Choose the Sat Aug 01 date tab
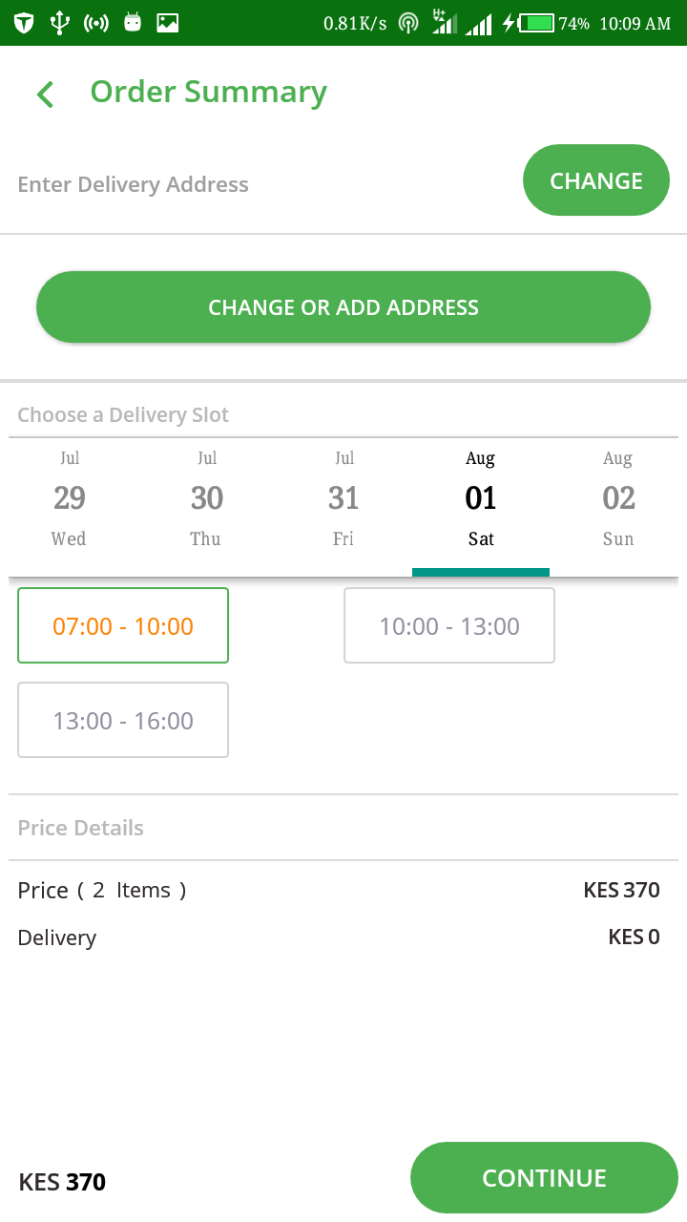Viewport: 687px width, 1222px height. [481, 498]
